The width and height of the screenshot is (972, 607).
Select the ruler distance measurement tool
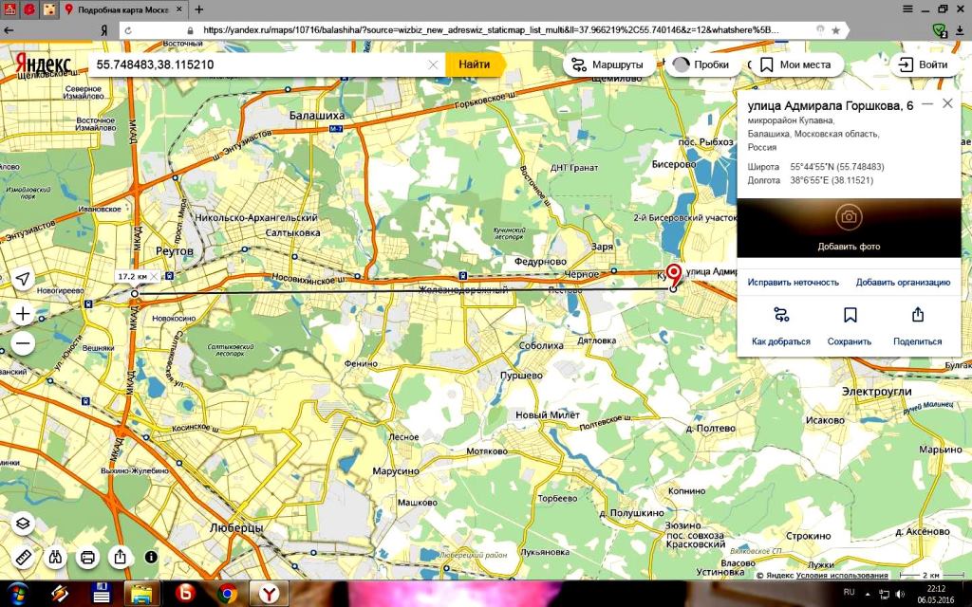coord(24,557)
